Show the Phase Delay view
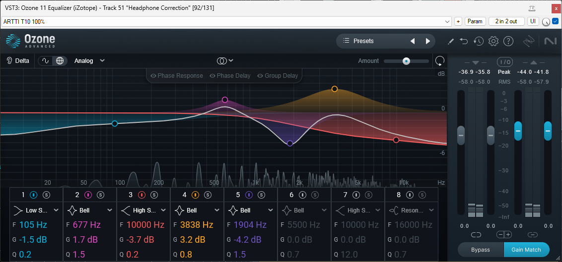The width and height of the screenshot is (562, 262). click(230, 76)
